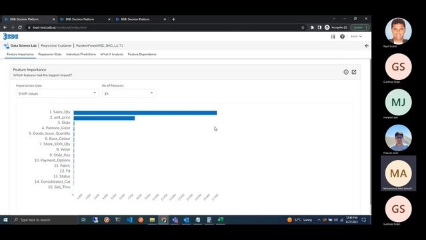426x240 pixels.
Task: Open Chrome from the taskbar
Action: 164,220
